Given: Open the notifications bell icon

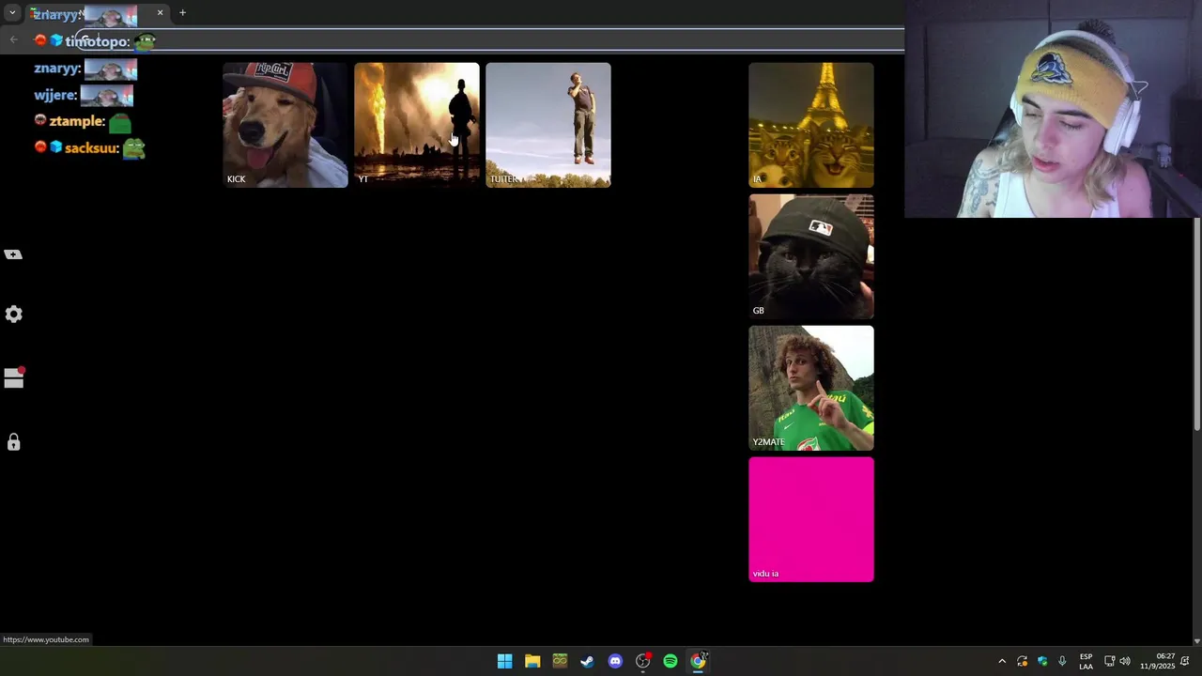Looking at the screenshot, I should [1185, 662].
